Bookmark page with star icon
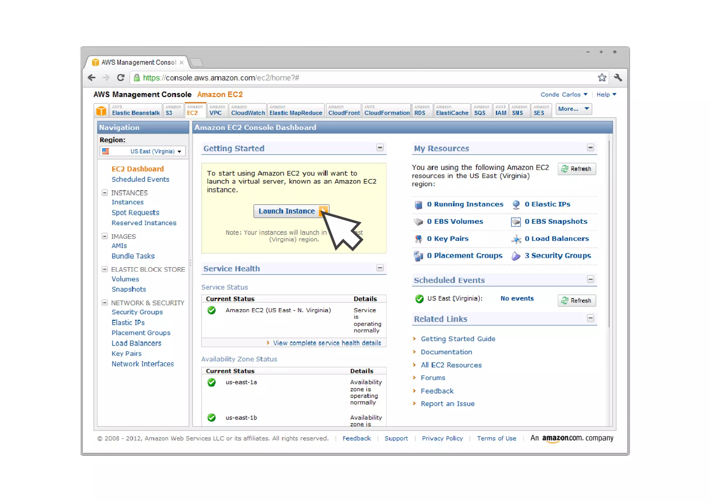The image size is (710, 502). click(602, 78)
